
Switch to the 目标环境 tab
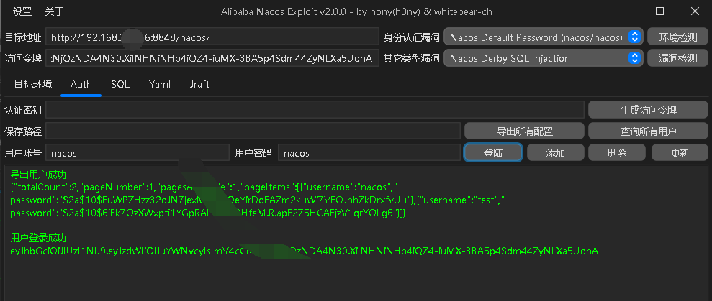(x=32, y=84)
